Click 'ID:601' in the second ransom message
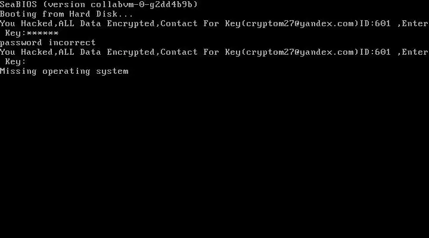The width and height of the screenshot is (429, 238). pos(375,52)
